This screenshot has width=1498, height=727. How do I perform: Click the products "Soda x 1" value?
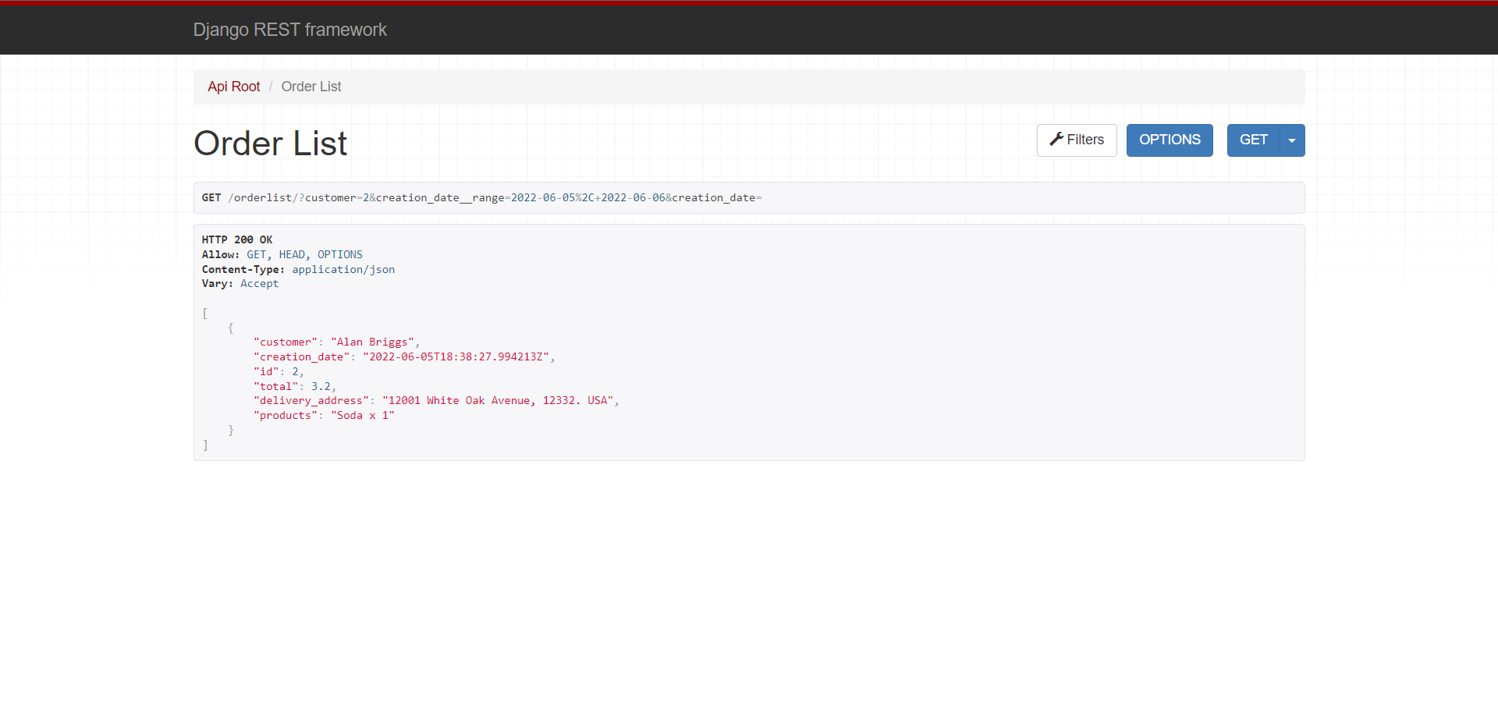[x=363, y=415]
